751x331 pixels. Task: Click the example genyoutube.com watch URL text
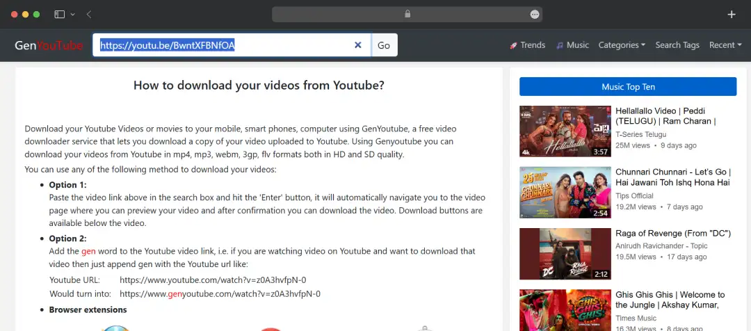[220, 293]
